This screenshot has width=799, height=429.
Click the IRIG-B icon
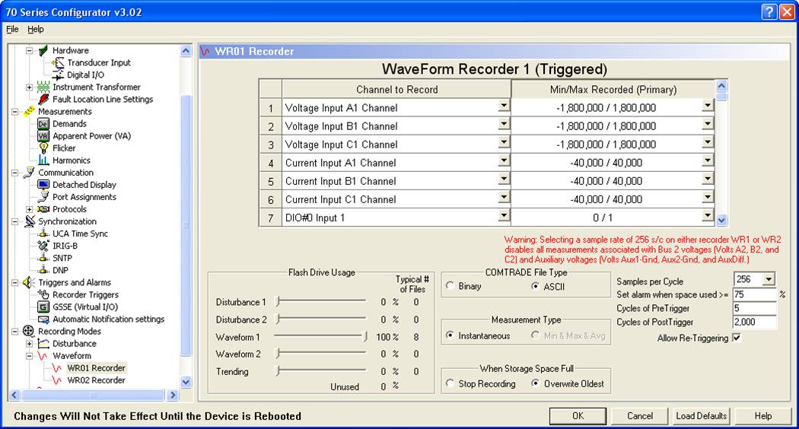coord(44,246)
